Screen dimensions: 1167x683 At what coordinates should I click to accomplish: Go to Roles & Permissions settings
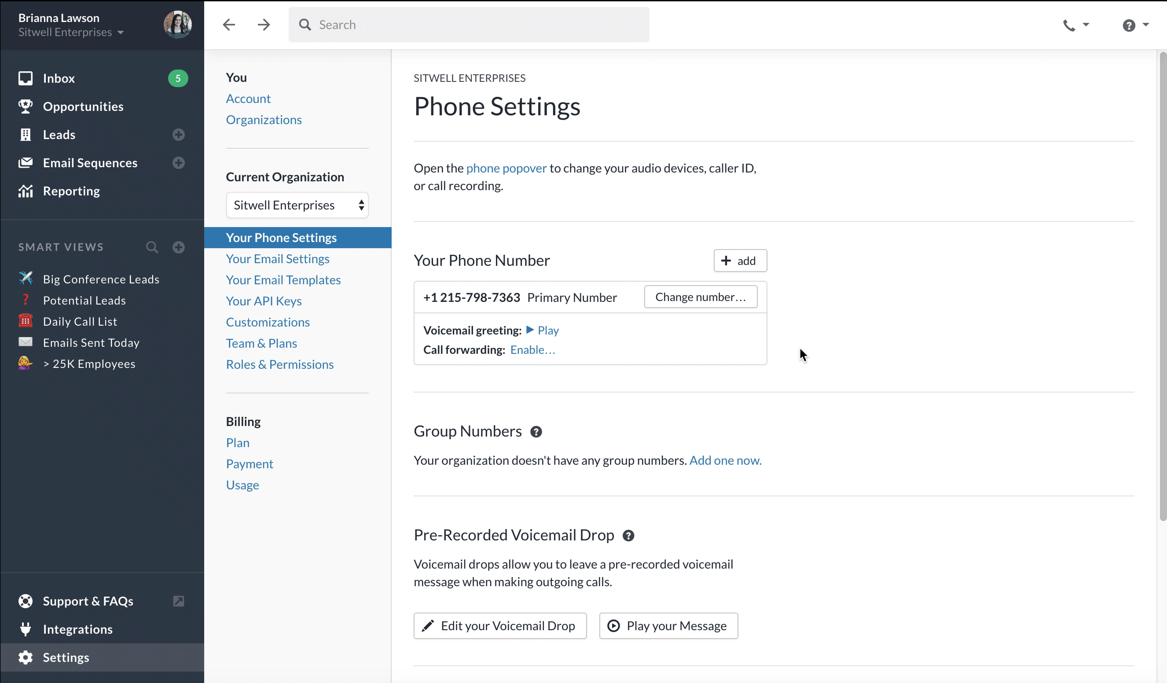click(280, 364)
